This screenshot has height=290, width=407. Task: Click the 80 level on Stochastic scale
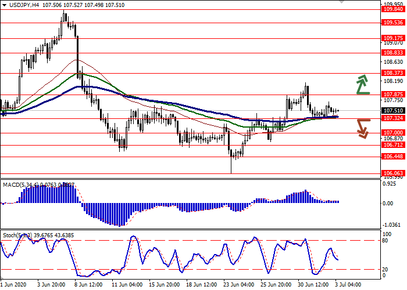click(385, 241)
